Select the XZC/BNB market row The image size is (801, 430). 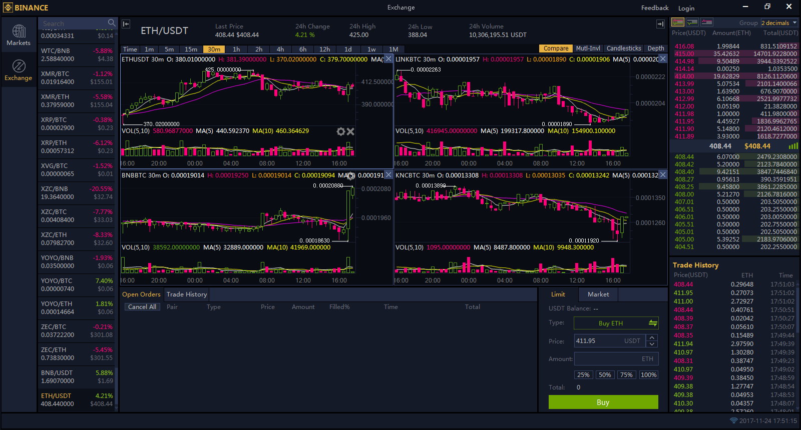pos(77,193)
